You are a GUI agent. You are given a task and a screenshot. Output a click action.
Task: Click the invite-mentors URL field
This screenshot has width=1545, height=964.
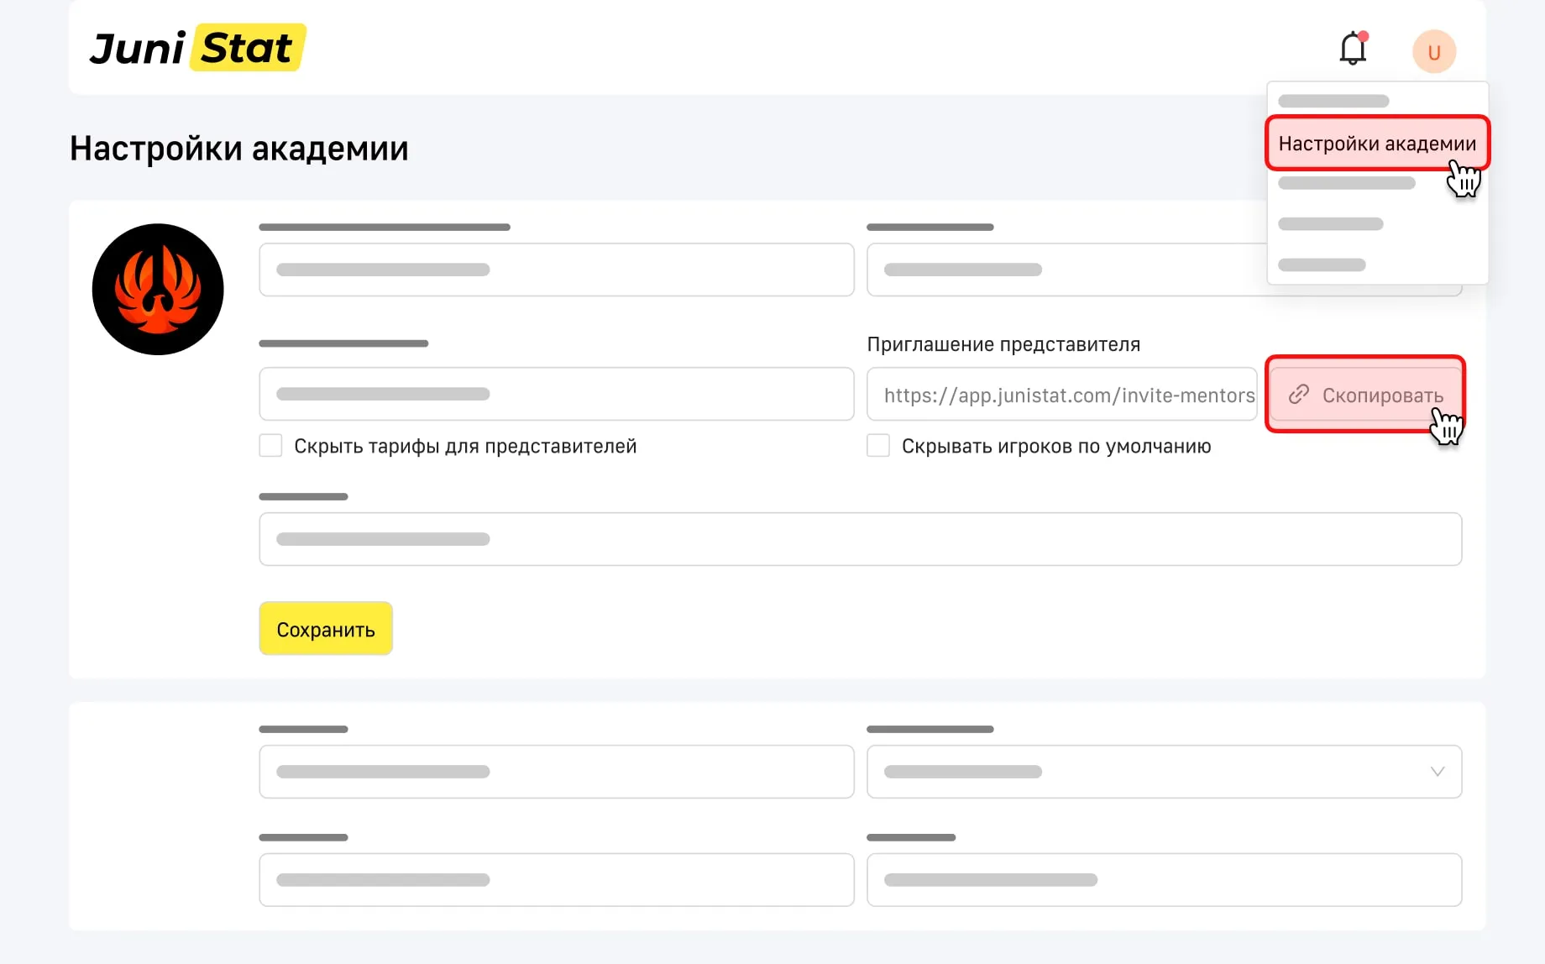[1061, 395]
